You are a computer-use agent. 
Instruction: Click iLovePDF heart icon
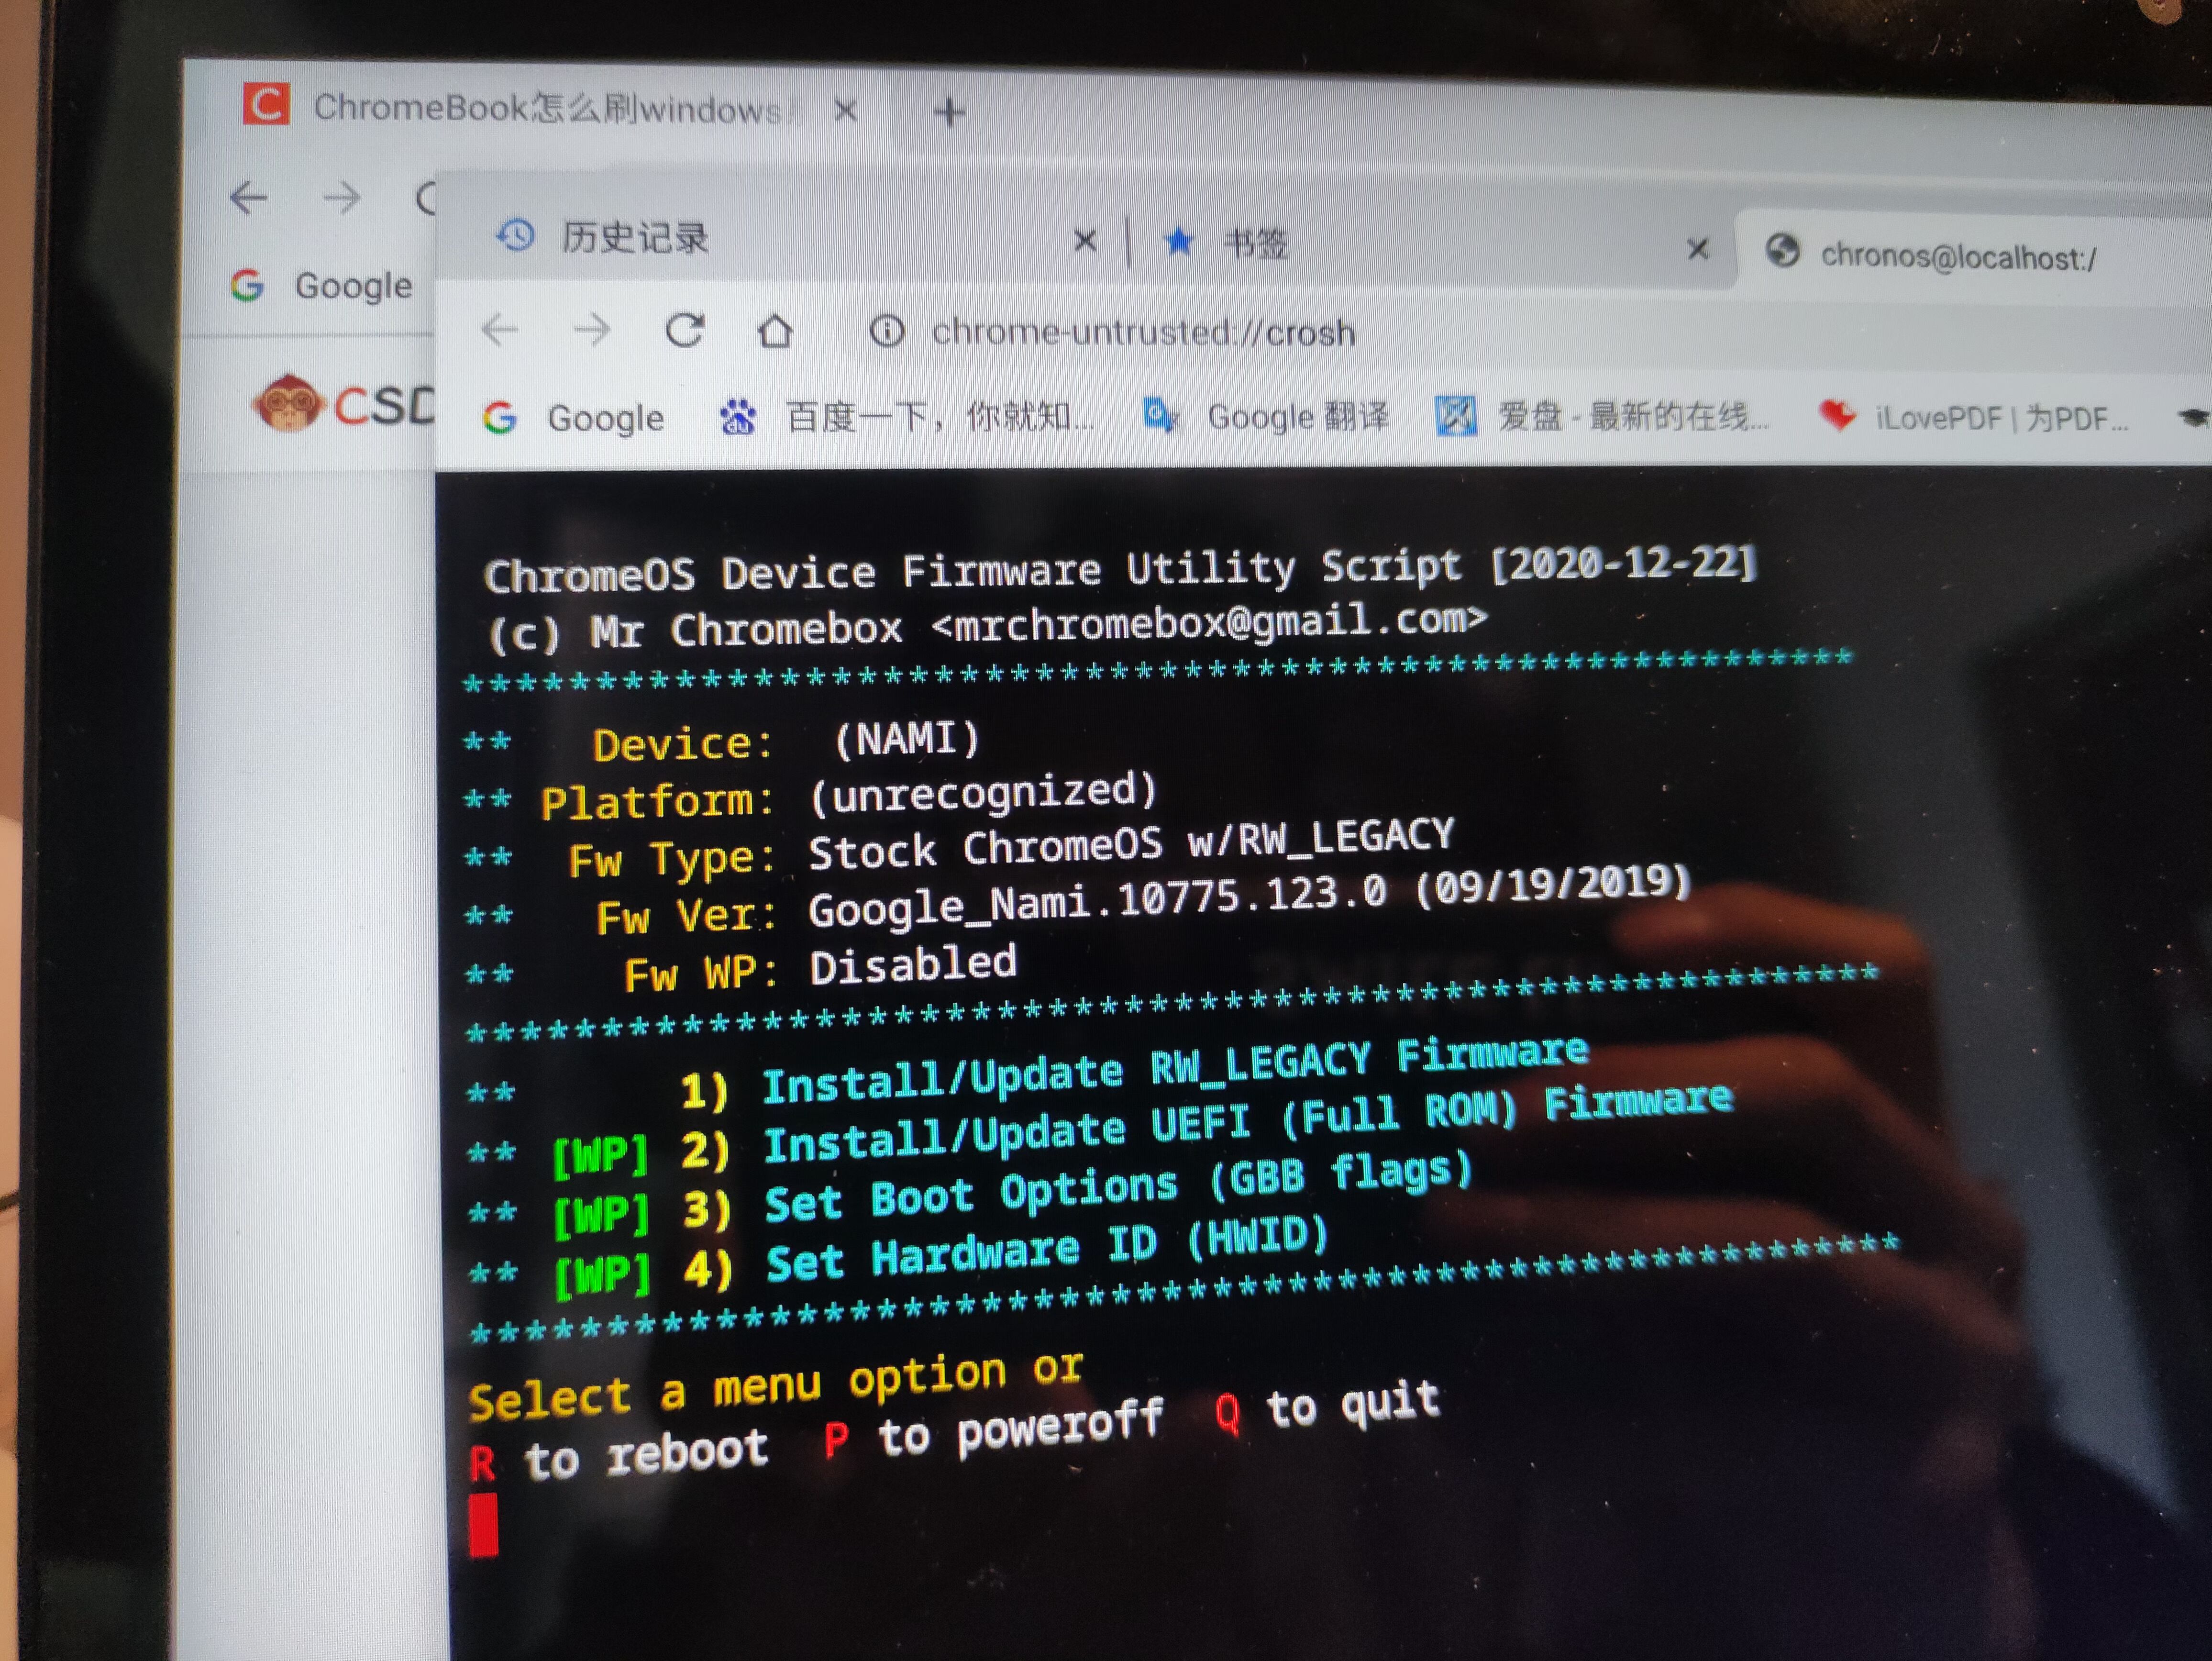tap(1838, 415)
